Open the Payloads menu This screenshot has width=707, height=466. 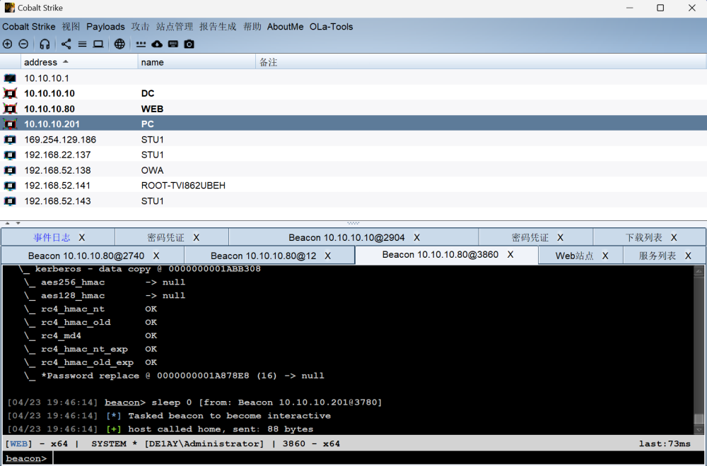(x=105, y=27)
